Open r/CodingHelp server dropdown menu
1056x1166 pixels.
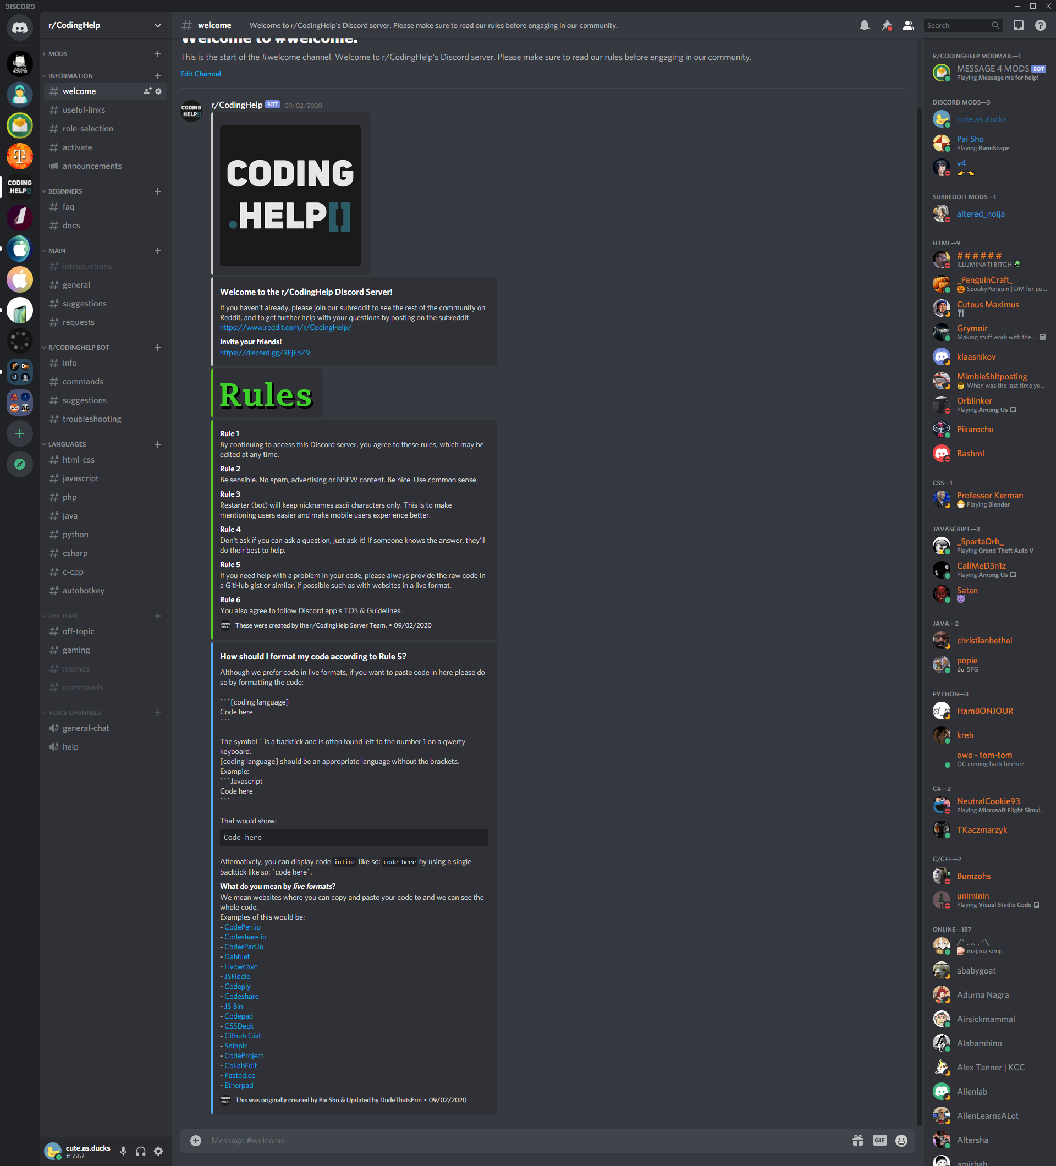157,25
